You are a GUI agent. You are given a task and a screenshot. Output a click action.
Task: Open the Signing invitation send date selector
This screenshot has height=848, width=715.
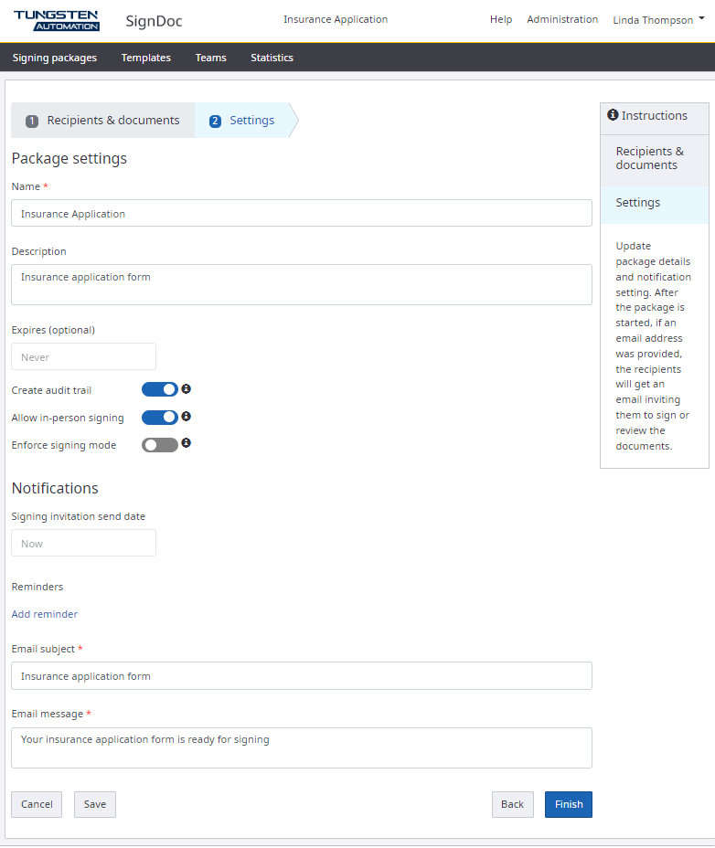[83, 543]
